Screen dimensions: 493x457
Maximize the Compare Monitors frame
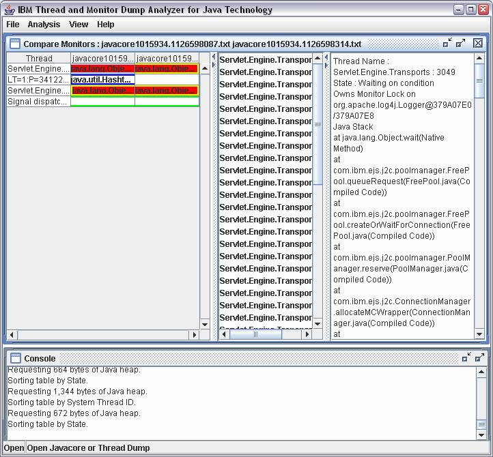pos(461,43)
